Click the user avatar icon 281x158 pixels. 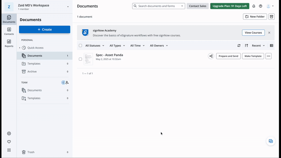click(268, 6)
